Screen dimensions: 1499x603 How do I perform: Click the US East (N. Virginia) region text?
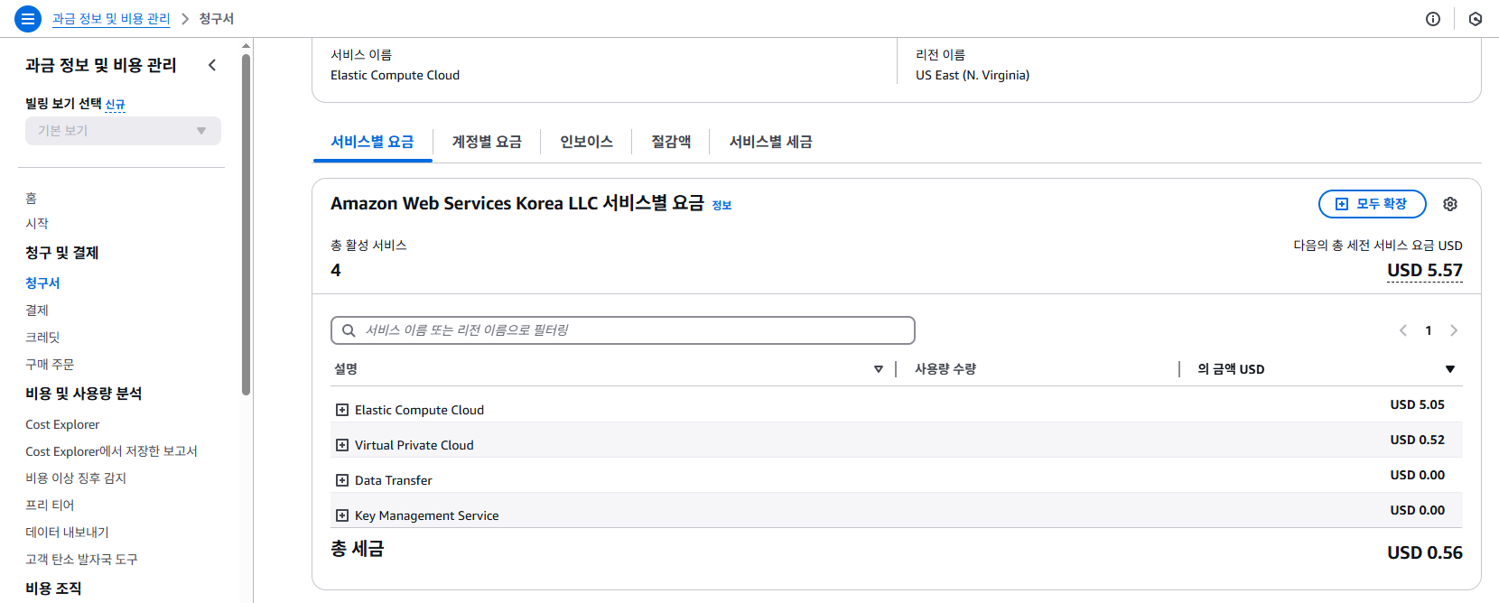[x=973, y=75]
